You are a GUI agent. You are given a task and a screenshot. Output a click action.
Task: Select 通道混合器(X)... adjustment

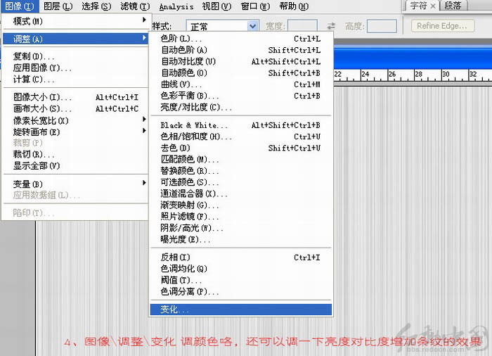click(x=241, y=194)
